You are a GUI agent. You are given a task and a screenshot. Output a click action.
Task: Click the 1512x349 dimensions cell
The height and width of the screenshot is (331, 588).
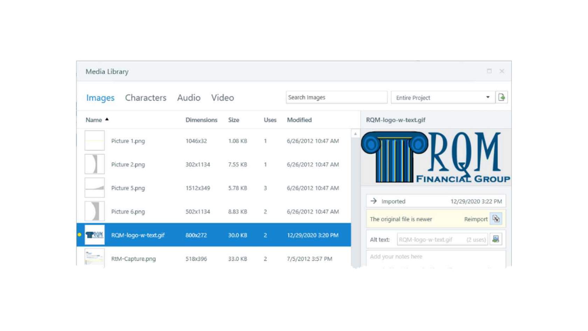click(198, 188)
